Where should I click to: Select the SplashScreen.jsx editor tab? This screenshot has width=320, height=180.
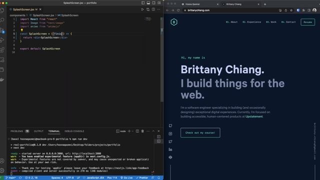click(25, 9)
